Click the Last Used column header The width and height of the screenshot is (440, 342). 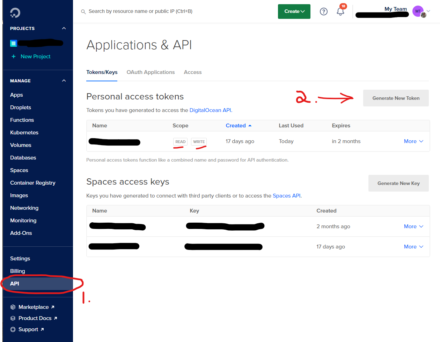(291, 126)
